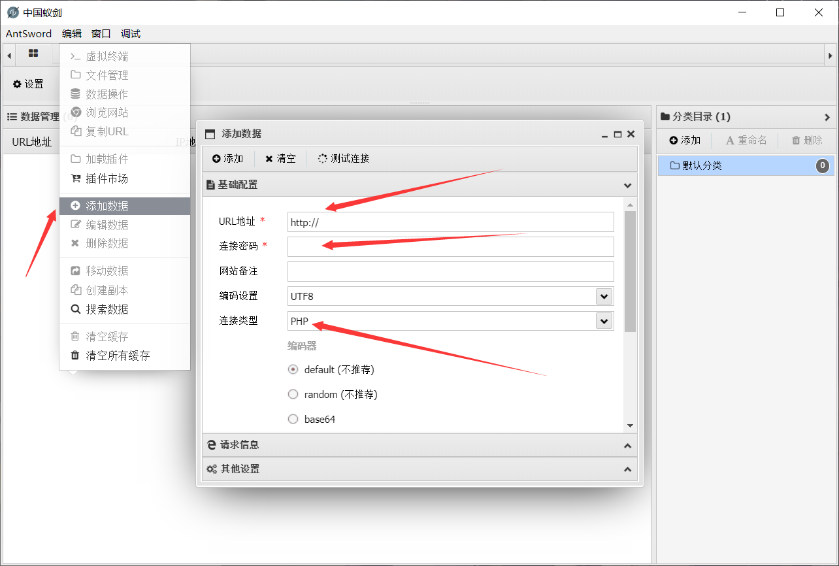839x566 pixels.
Task: Choose 文件管理 in the context menu
Action: pos(125,75)
